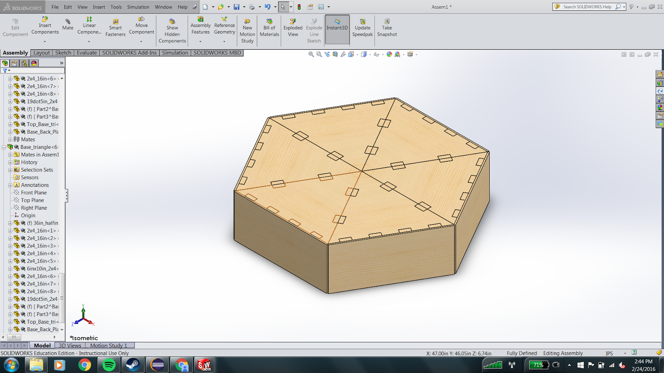
Task: Click the Search SOLIDWORKS Help field
Action: pos(587,7)
